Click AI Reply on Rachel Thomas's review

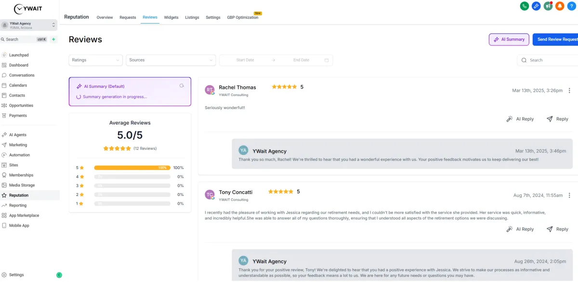(520, 119)
